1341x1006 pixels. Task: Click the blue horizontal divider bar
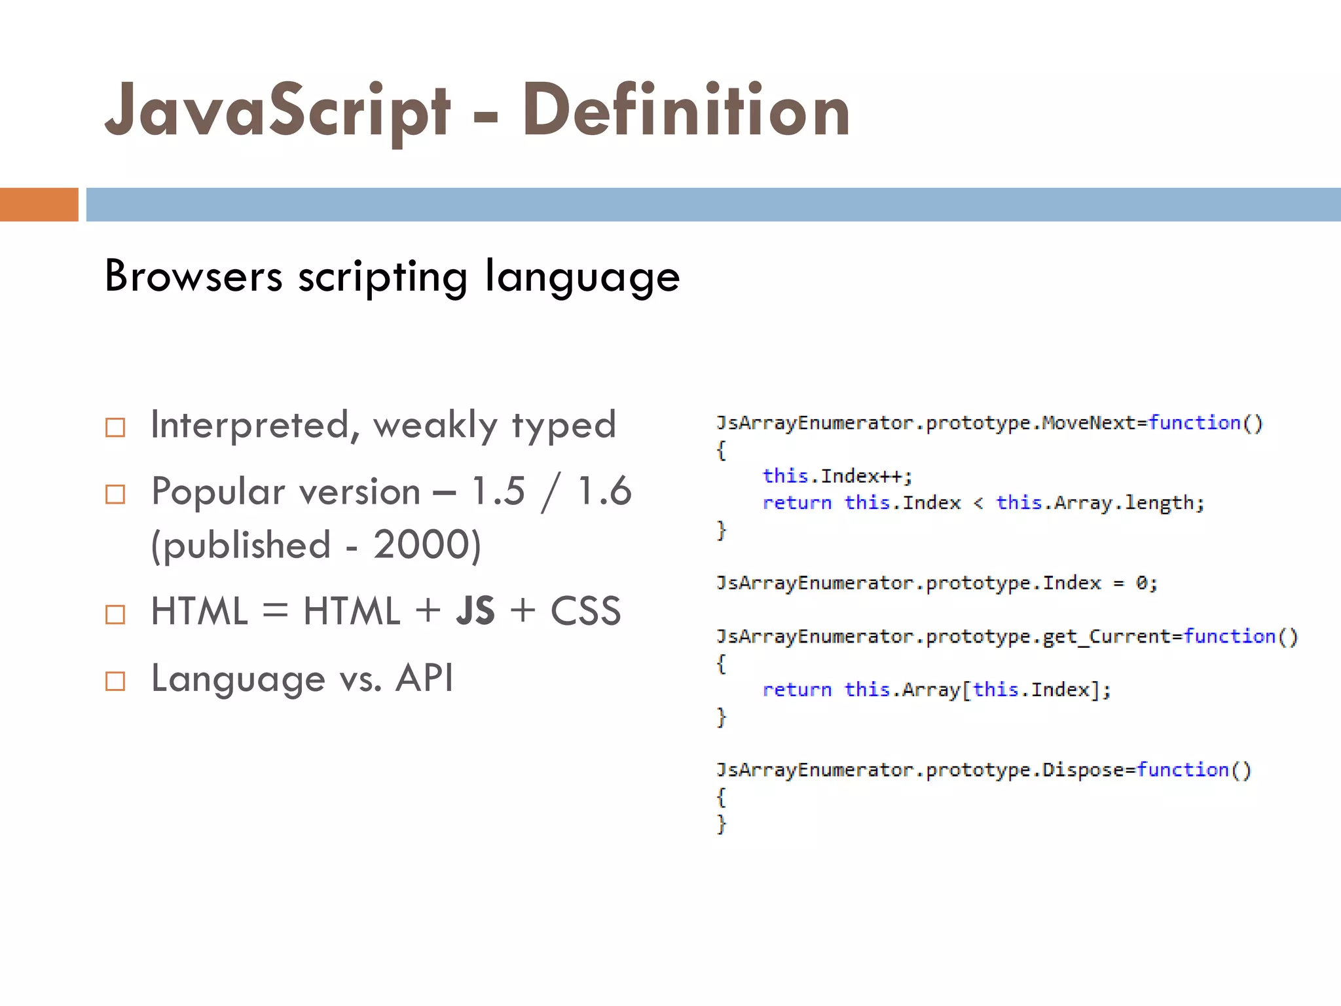pyautogui.click(x=712, y=204)
